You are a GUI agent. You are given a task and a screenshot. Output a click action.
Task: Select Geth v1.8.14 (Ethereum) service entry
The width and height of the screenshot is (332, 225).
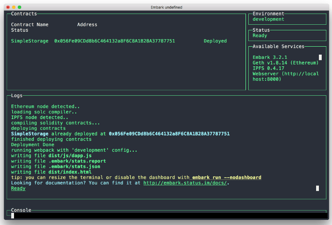286,63
